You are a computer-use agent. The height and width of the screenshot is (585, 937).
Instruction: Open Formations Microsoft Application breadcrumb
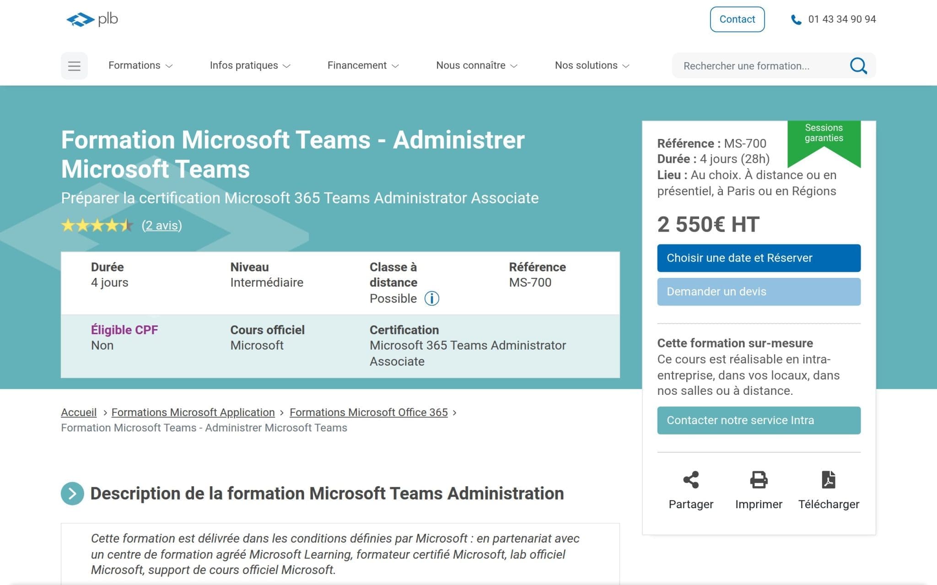pos(193,412)
